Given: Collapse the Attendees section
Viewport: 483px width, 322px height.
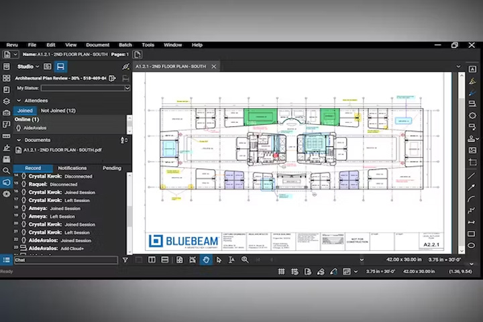Looking at the screenshot, I should [19, 101].
